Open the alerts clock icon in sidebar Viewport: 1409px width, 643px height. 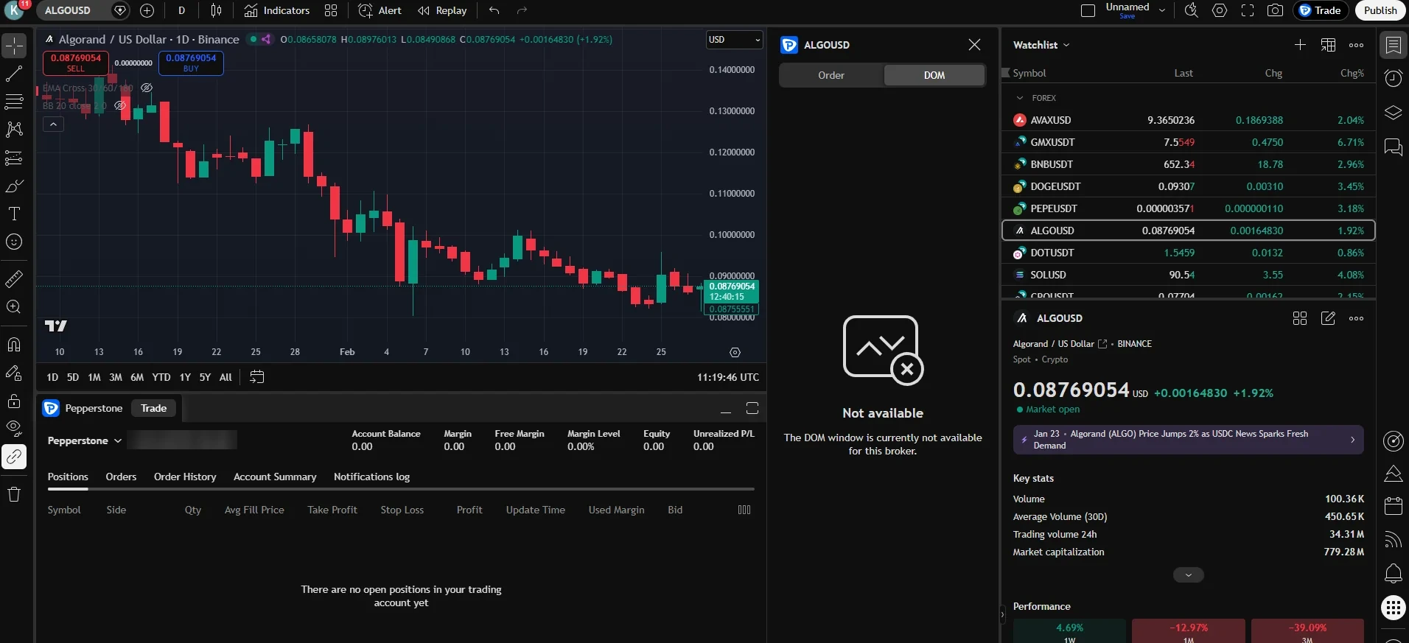[1393, 79]
